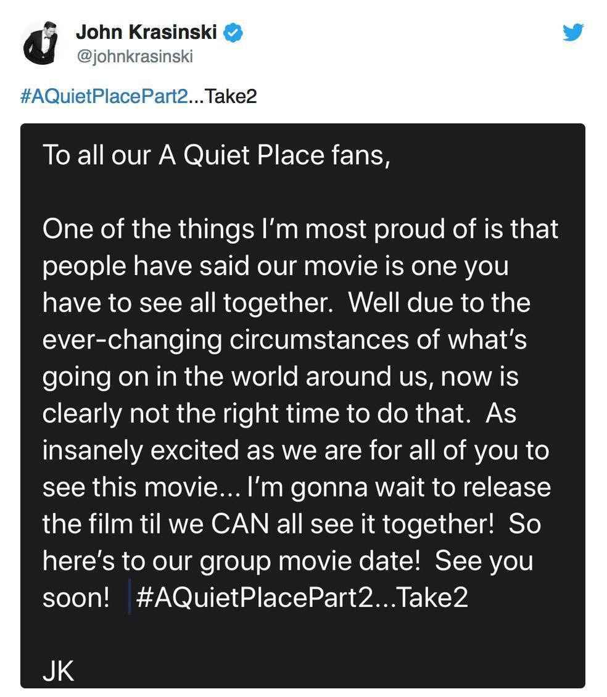
Task: Visit the @johnkrasinski handle link
Action: click(134, 57)
